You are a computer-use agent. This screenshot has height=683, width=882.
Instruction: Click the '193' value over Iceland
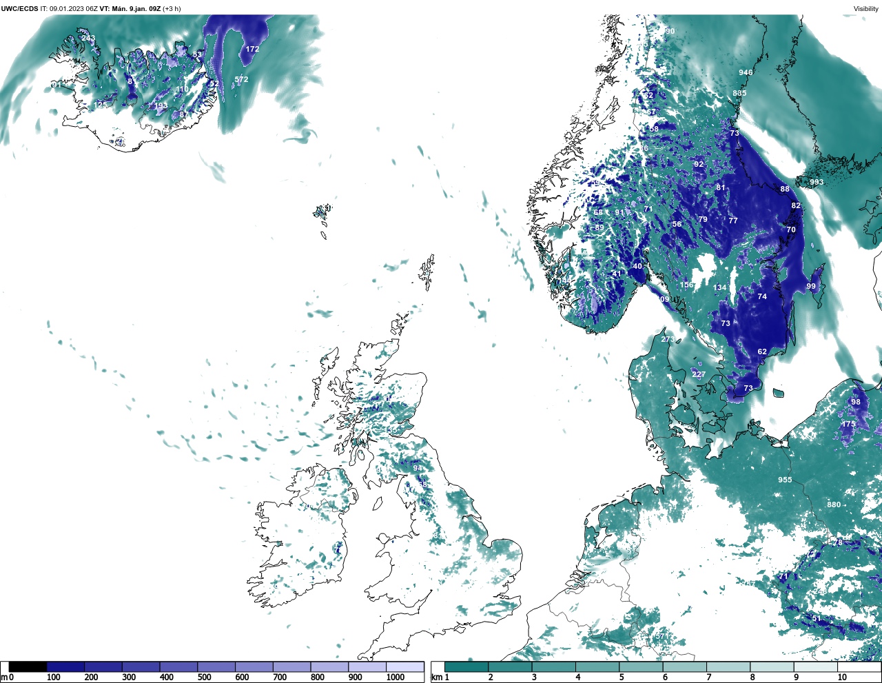point(161,106)
